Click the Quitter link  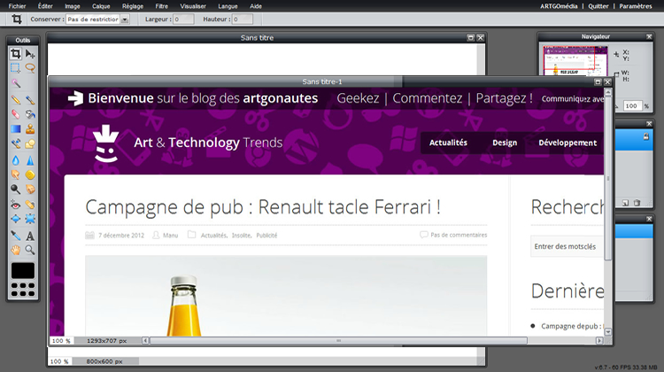click(598, 6)
